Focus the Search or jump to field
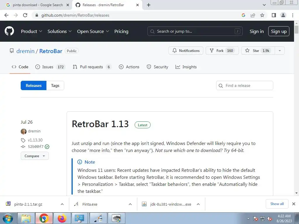This screenshot has height=224, width=299. coord(195,31)
